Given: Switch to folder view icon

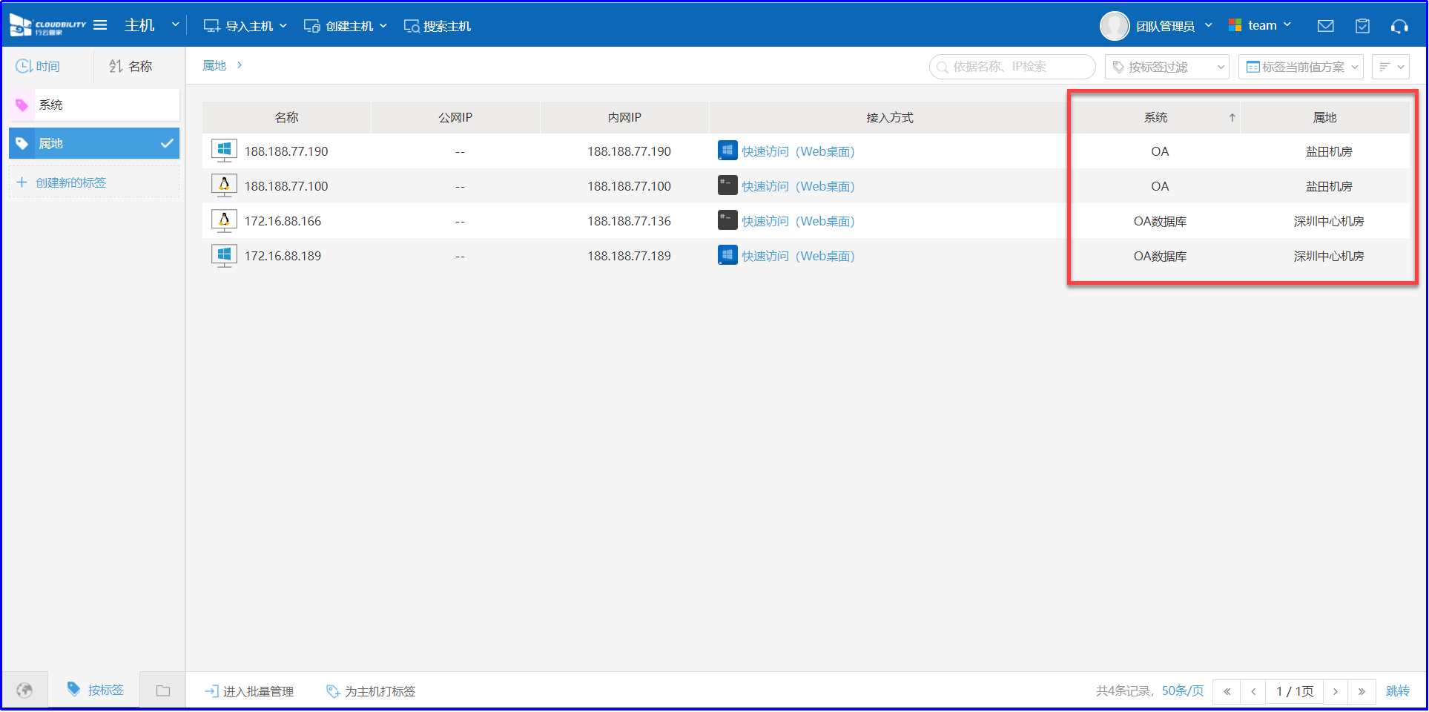Looking at the screenshot, I should (x=163, y=690).
